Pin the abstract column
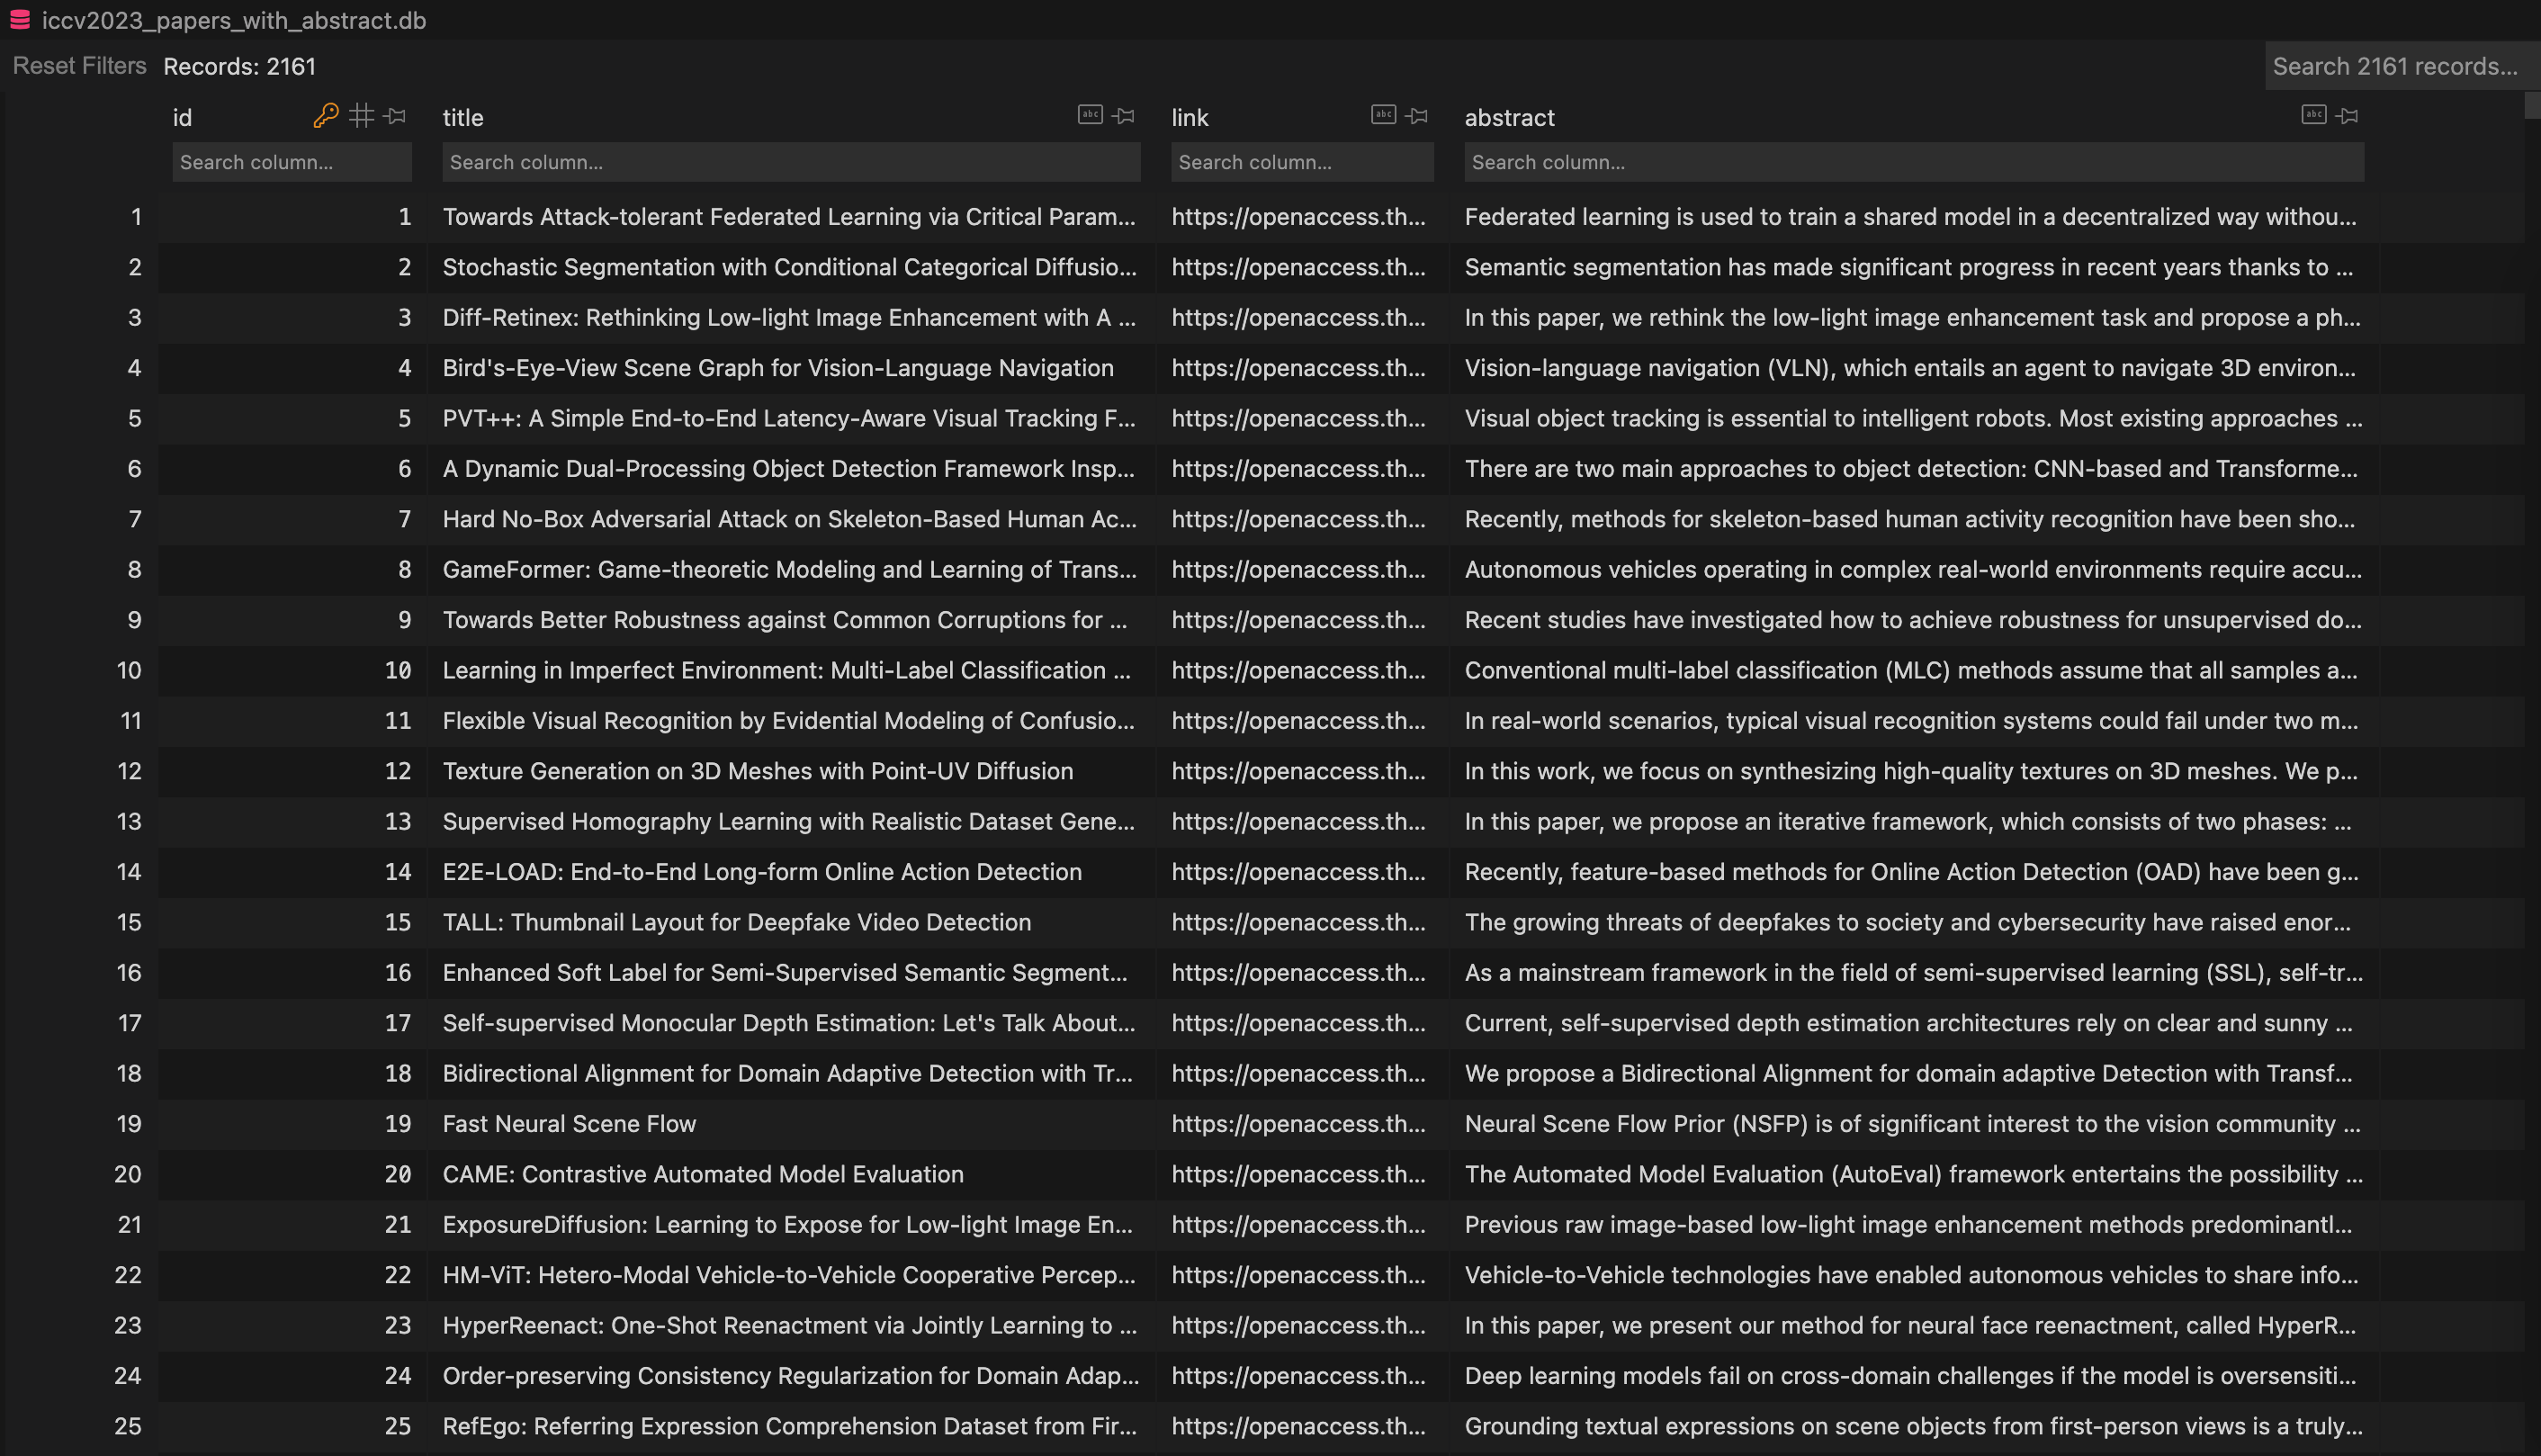This screenshot has height=1456, width=2541. 2347,116
